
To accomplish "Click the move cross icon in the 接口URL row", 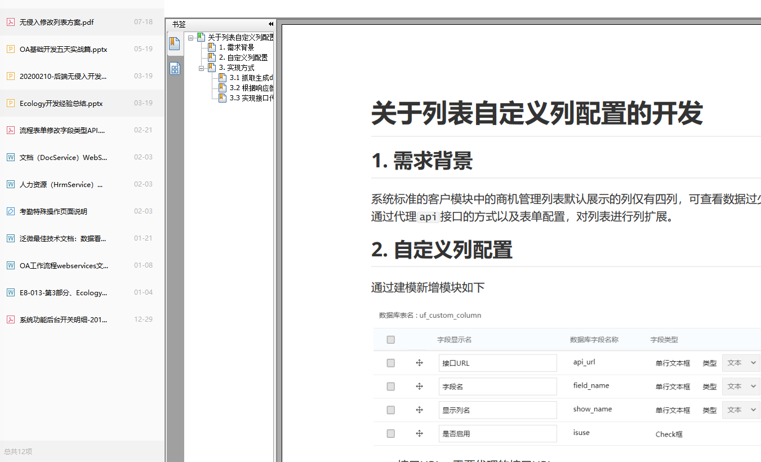I will coord(420,363).
